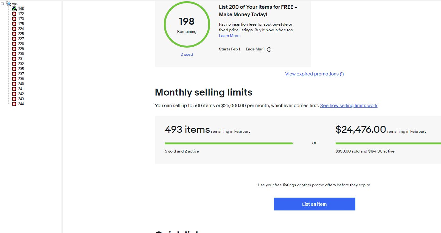This screenshot has width=441, height=233.
Task: Click the 198 Remaining circular gauge
Action: pos(187,25)
